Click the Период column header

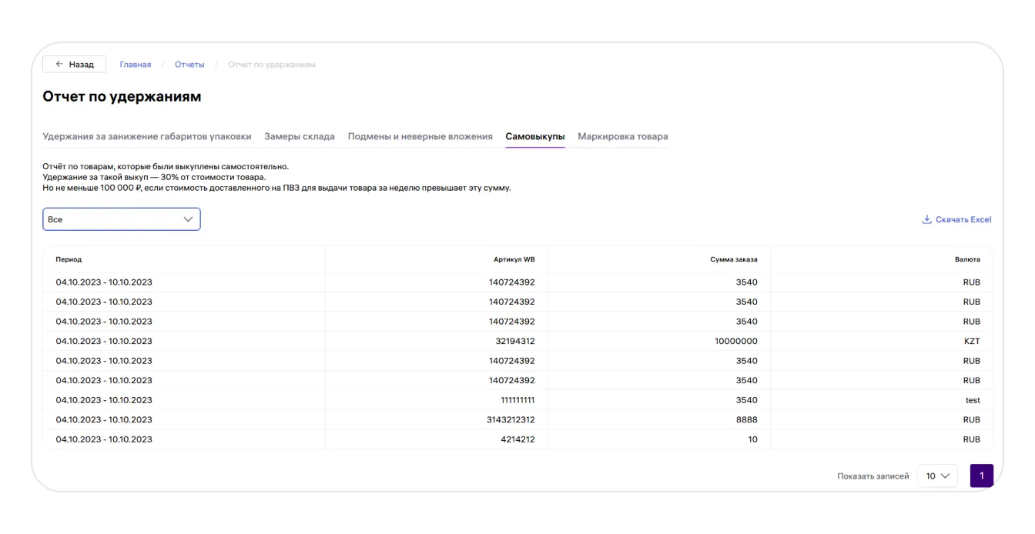tap(69, 259)
